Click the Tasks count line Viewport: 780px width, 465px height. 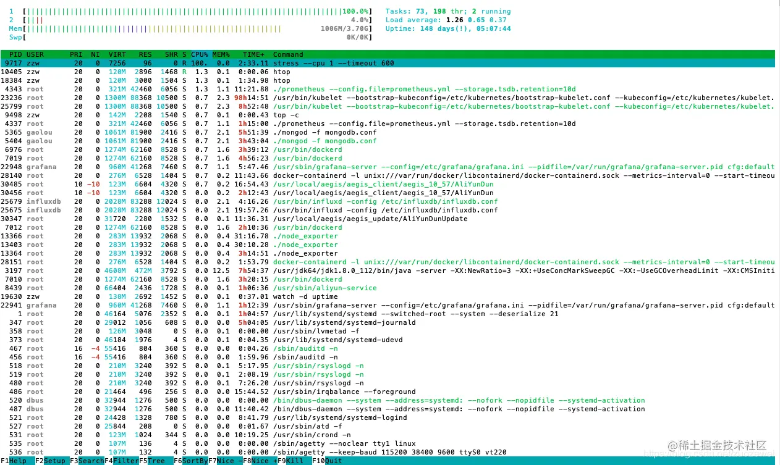(x=448, y=11)
